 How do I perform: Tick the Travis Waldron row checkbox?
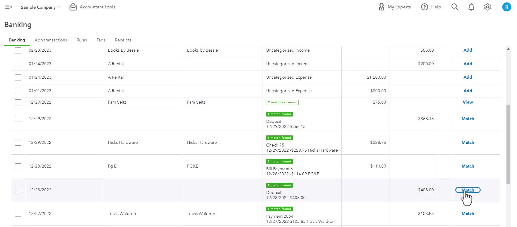[18, 214]
